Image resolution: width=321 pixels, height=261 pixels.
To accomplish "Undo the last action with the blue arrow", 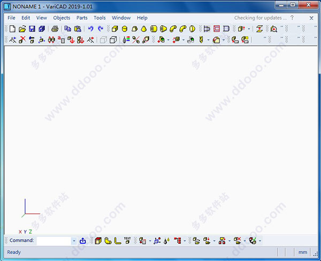I will (x=91, y=29).
